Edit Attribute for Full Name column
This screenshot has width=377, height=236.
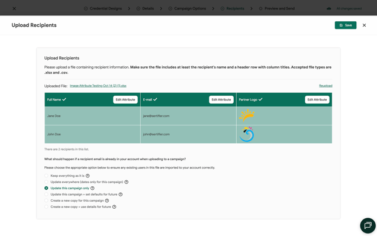(125, 99)
